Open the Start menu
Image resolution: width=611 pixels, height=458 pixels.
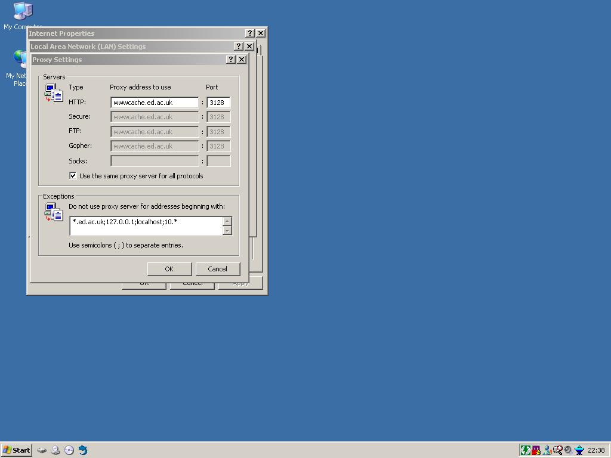[x=16, y=450]
